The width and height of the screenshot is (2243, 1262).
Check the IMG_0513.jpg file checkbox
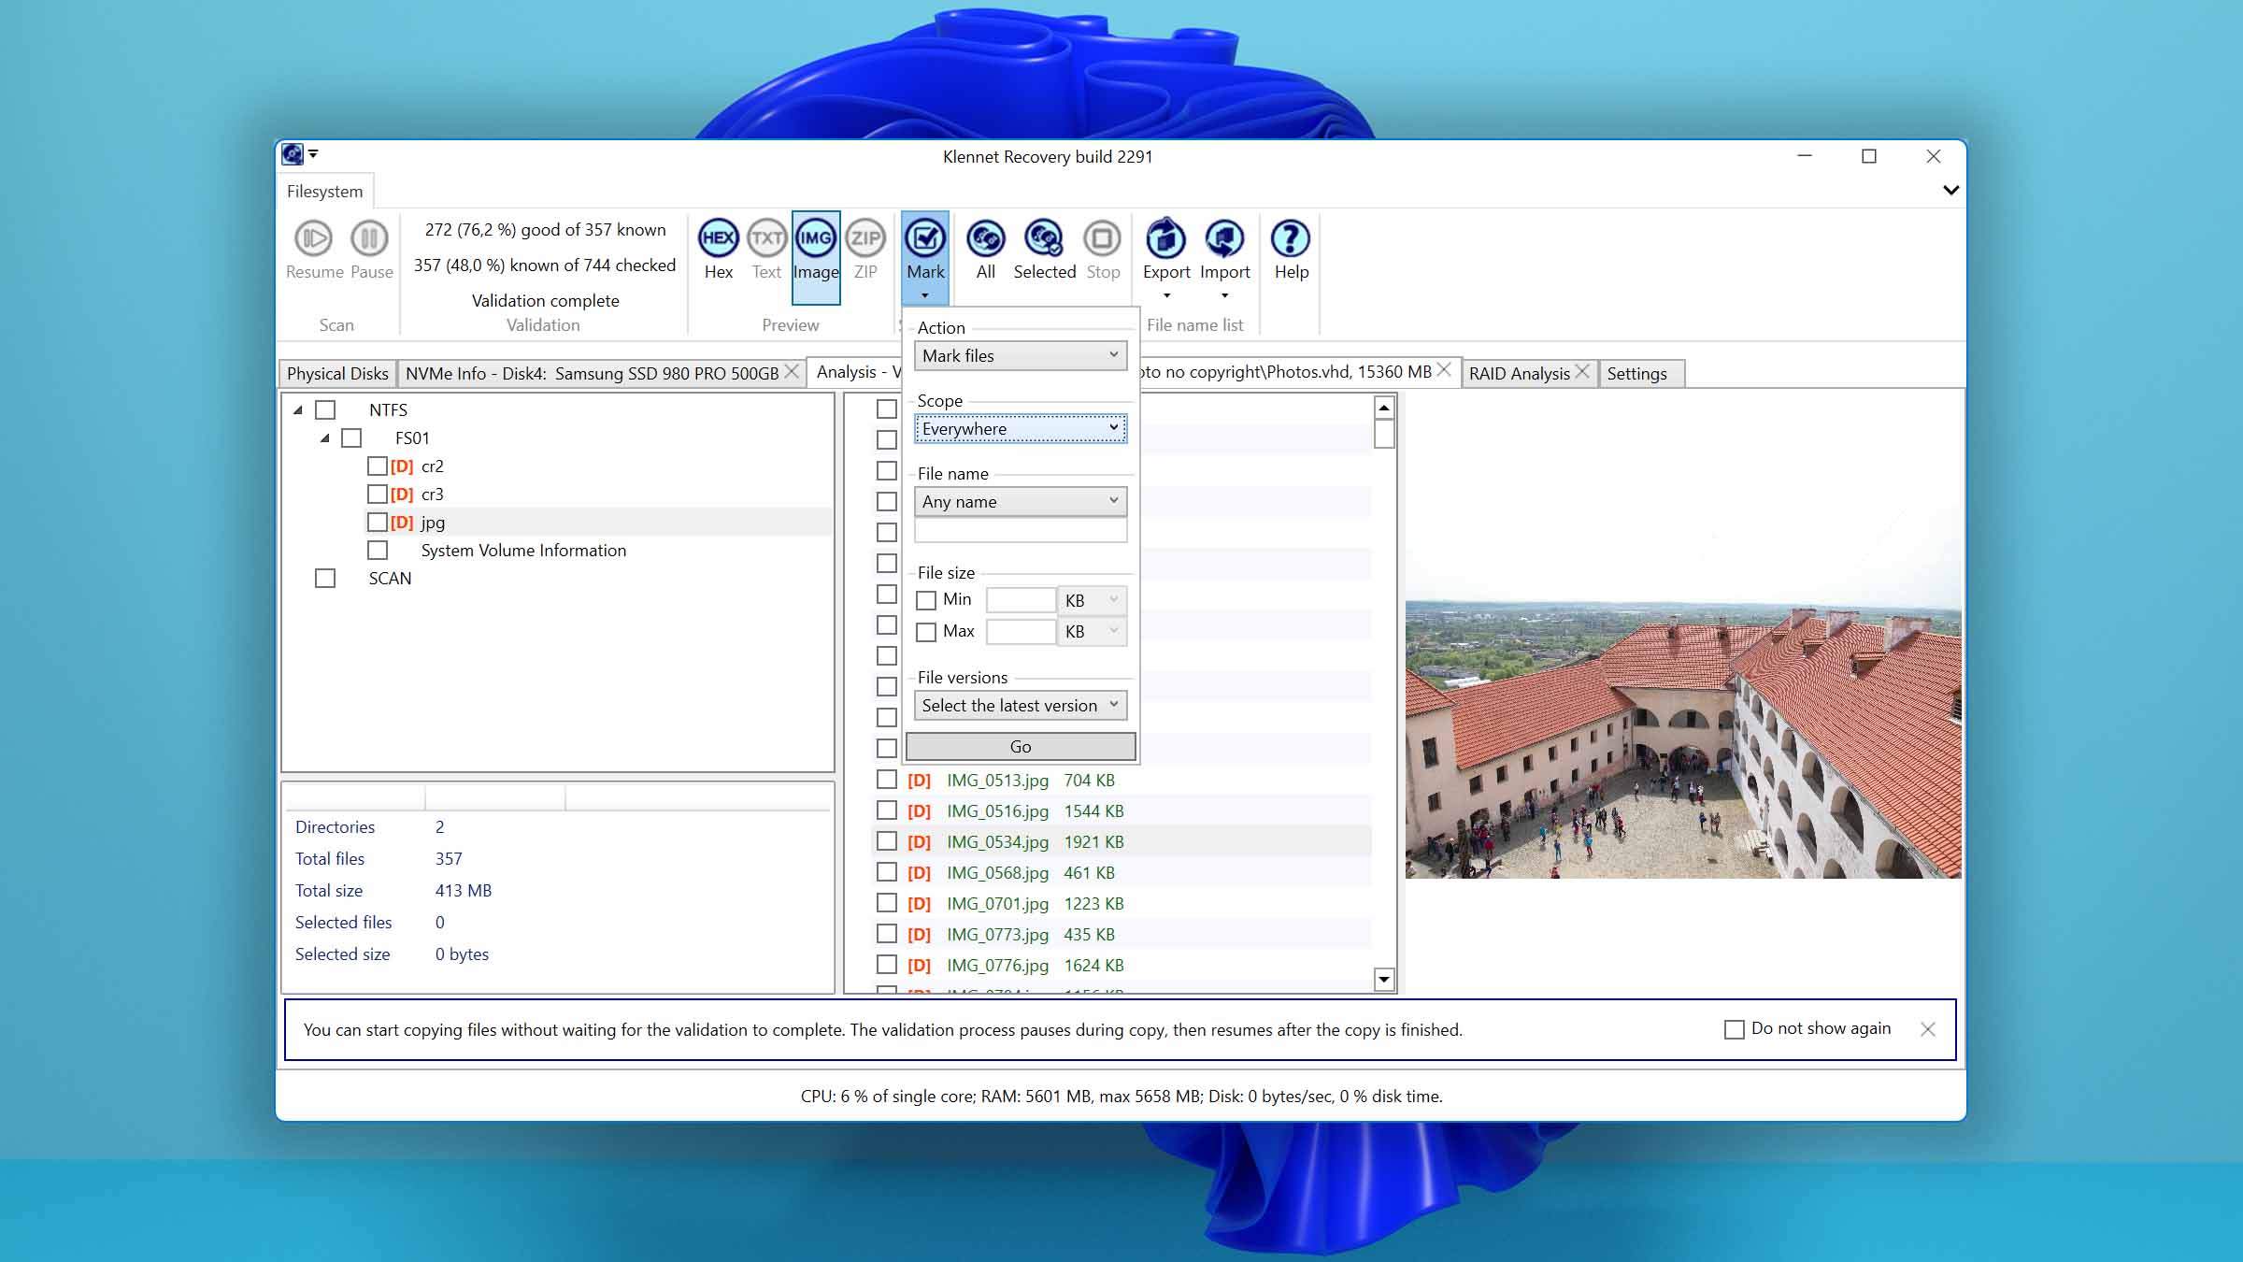coord(887,779)
